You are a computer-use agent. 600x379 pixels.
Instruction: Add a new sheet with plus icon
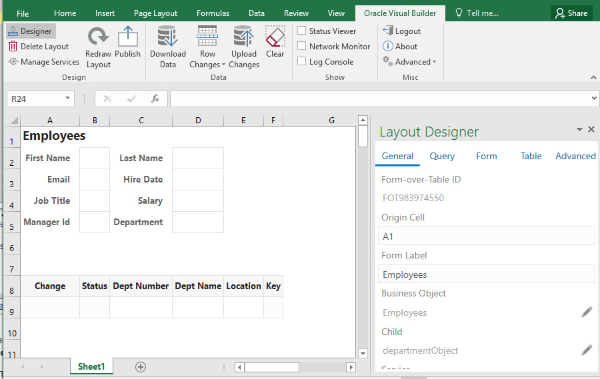pyautogui.click(x=140, y=366)
